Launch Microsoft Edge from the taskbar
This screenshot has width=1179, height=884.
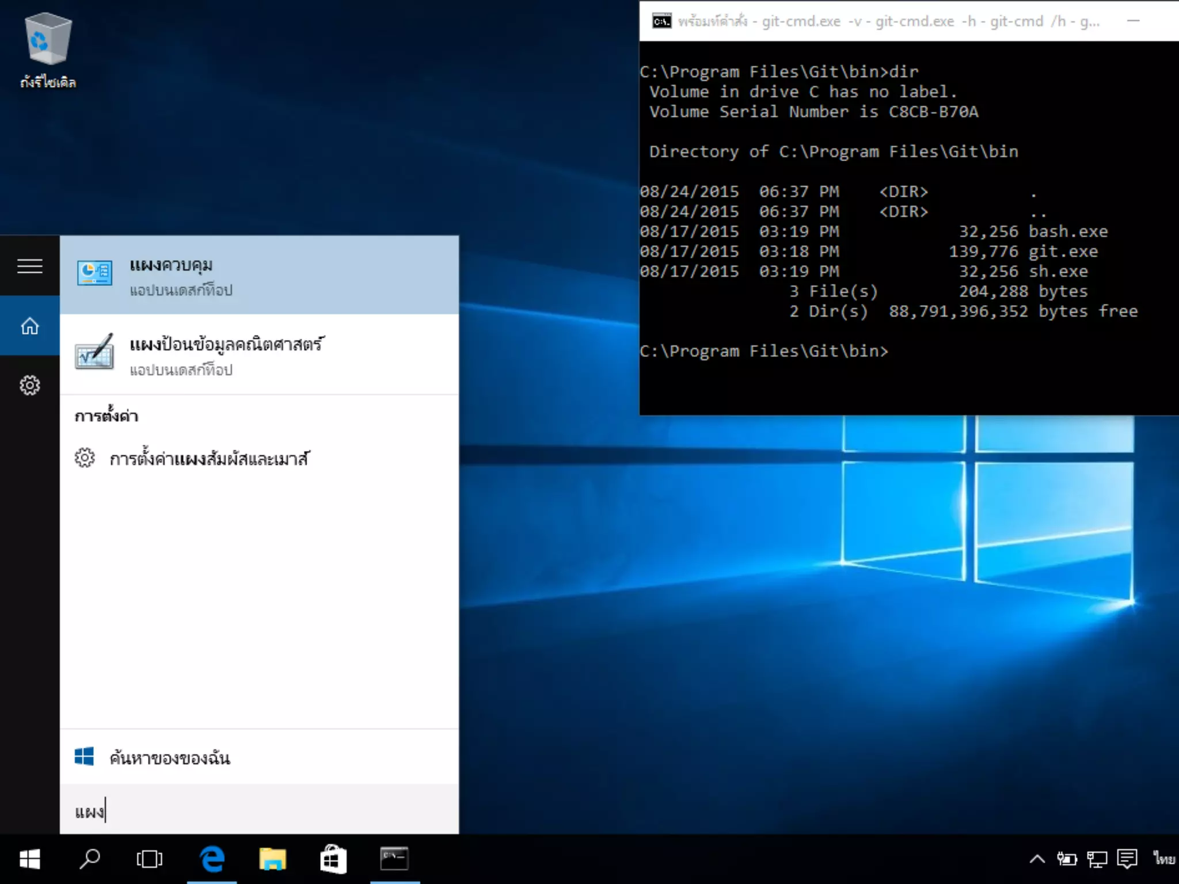click(212, 859)
